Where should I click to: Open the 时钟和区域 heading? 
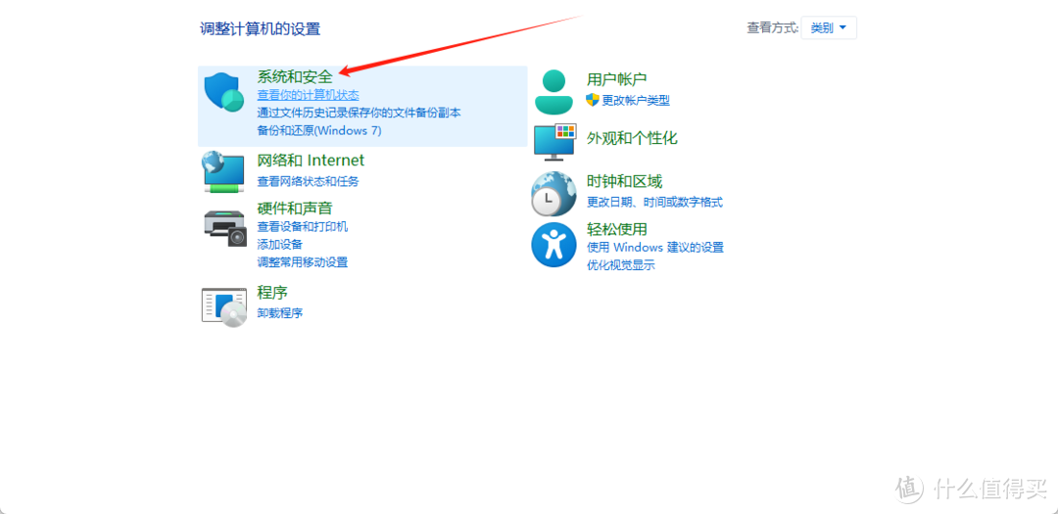point(625,181)
